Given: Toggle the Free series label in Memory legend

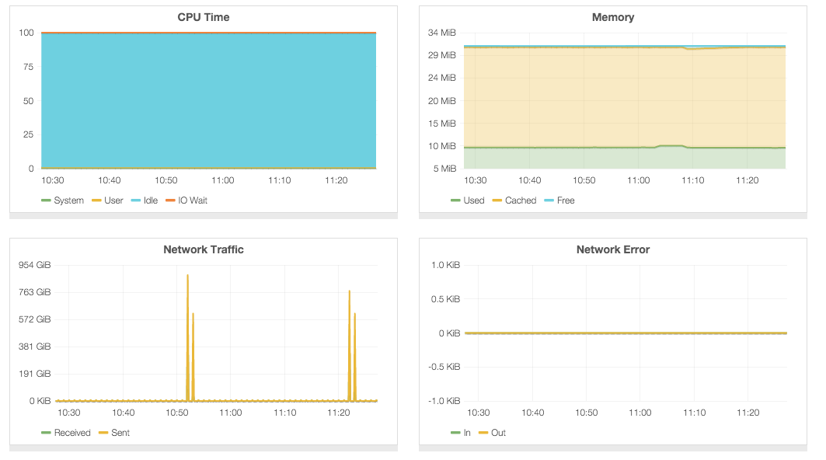Looking at the screenshot, I should (566, 200).
